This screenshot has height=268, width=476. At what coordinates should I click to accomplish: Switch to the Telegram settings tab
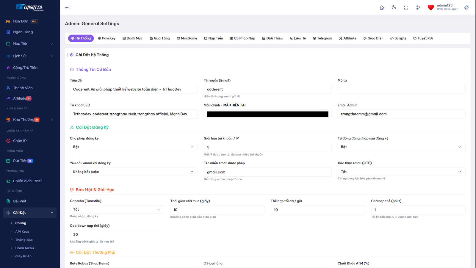tap(322, 38)
